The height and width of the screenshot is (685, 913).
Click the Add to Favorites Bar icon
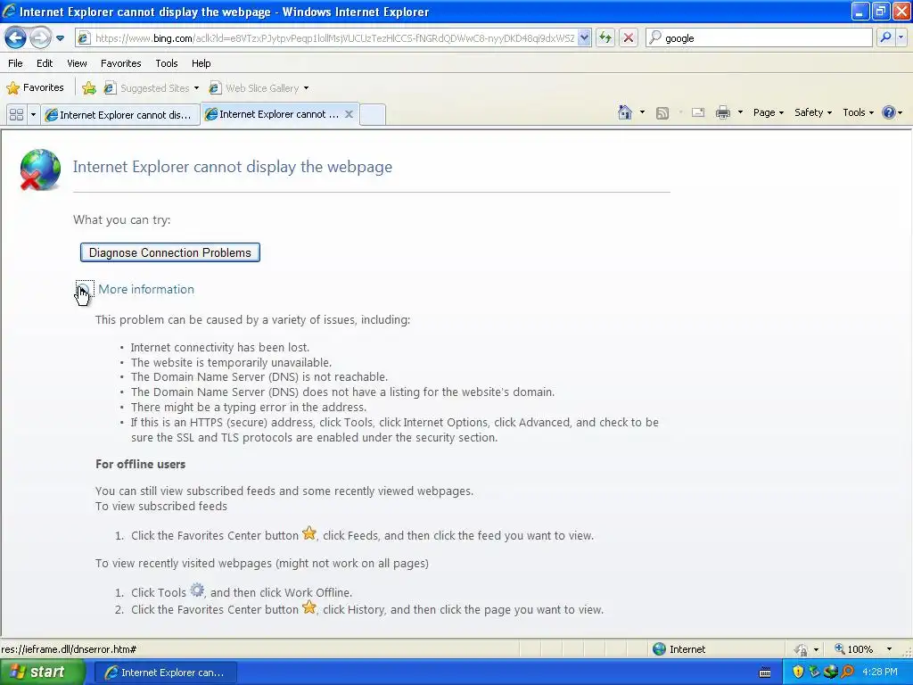(x=89, y=88)
